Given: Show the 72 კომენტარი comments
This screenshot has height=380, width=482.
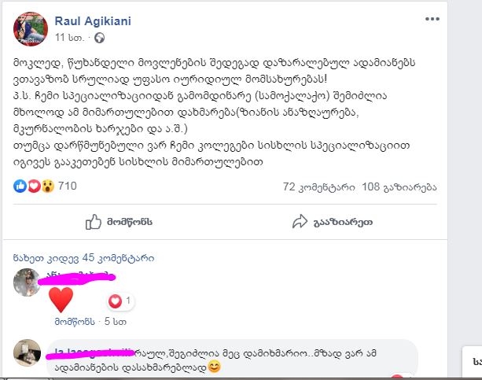Looking at the screenshot, I should tap(318, 187).
